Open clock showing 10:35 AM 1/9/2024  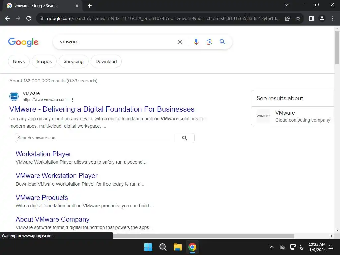317,247
